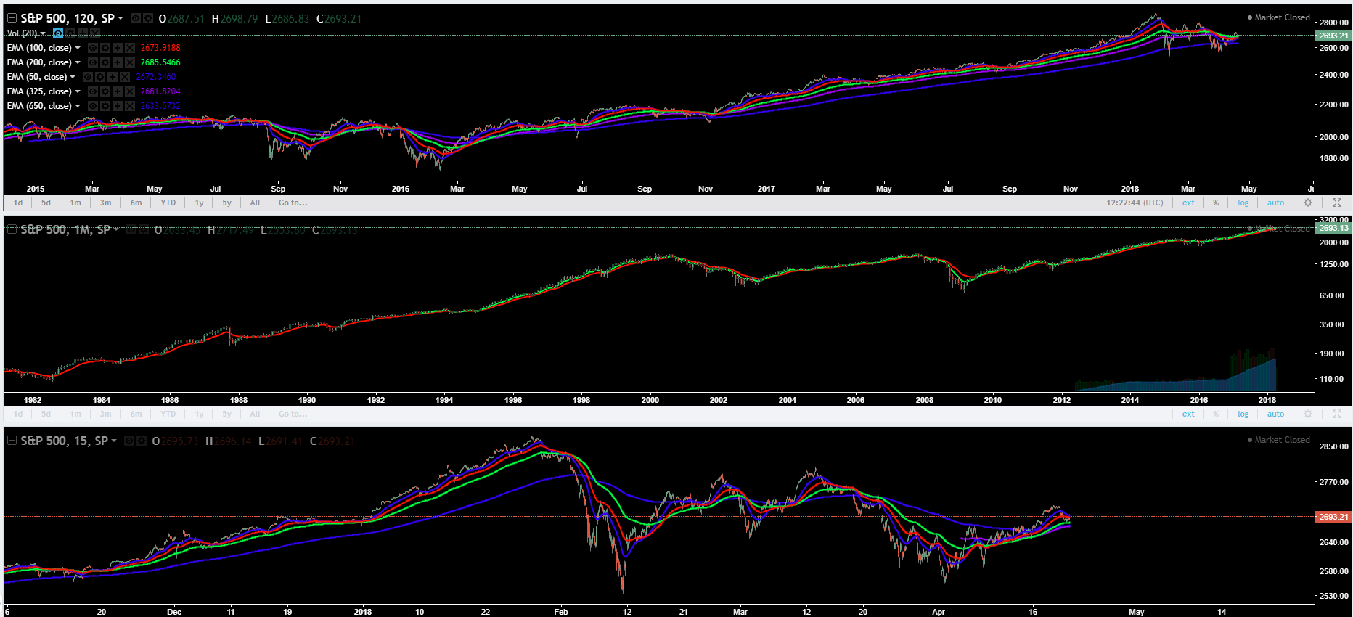Viewport: 1353px width, 617px height.
Task: Toggle 'auto' scale on the 120 chart
Action: (x=1275, y=203)
